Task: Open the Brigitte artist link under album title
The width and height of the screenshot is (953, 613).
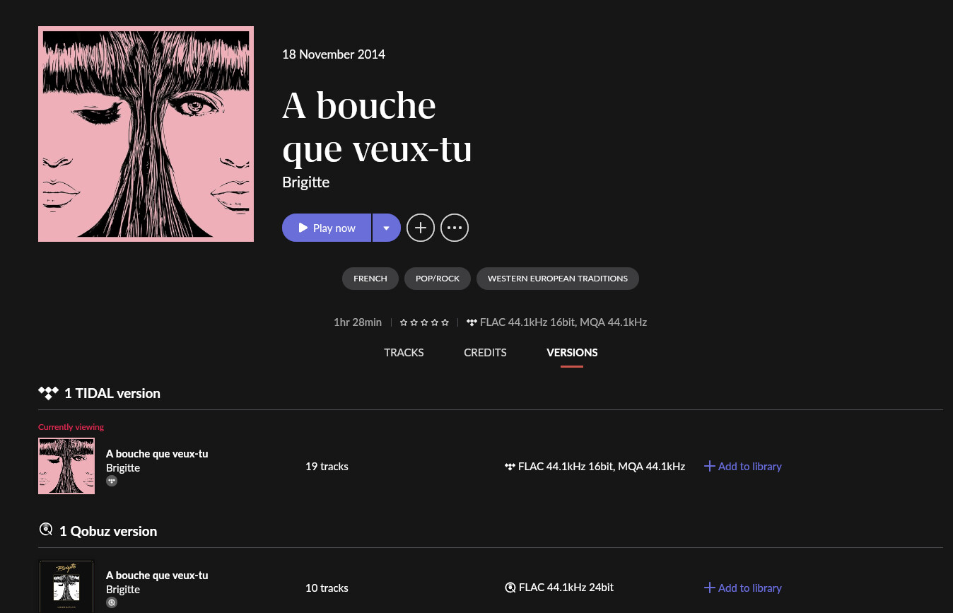Action: pos(306,182)
